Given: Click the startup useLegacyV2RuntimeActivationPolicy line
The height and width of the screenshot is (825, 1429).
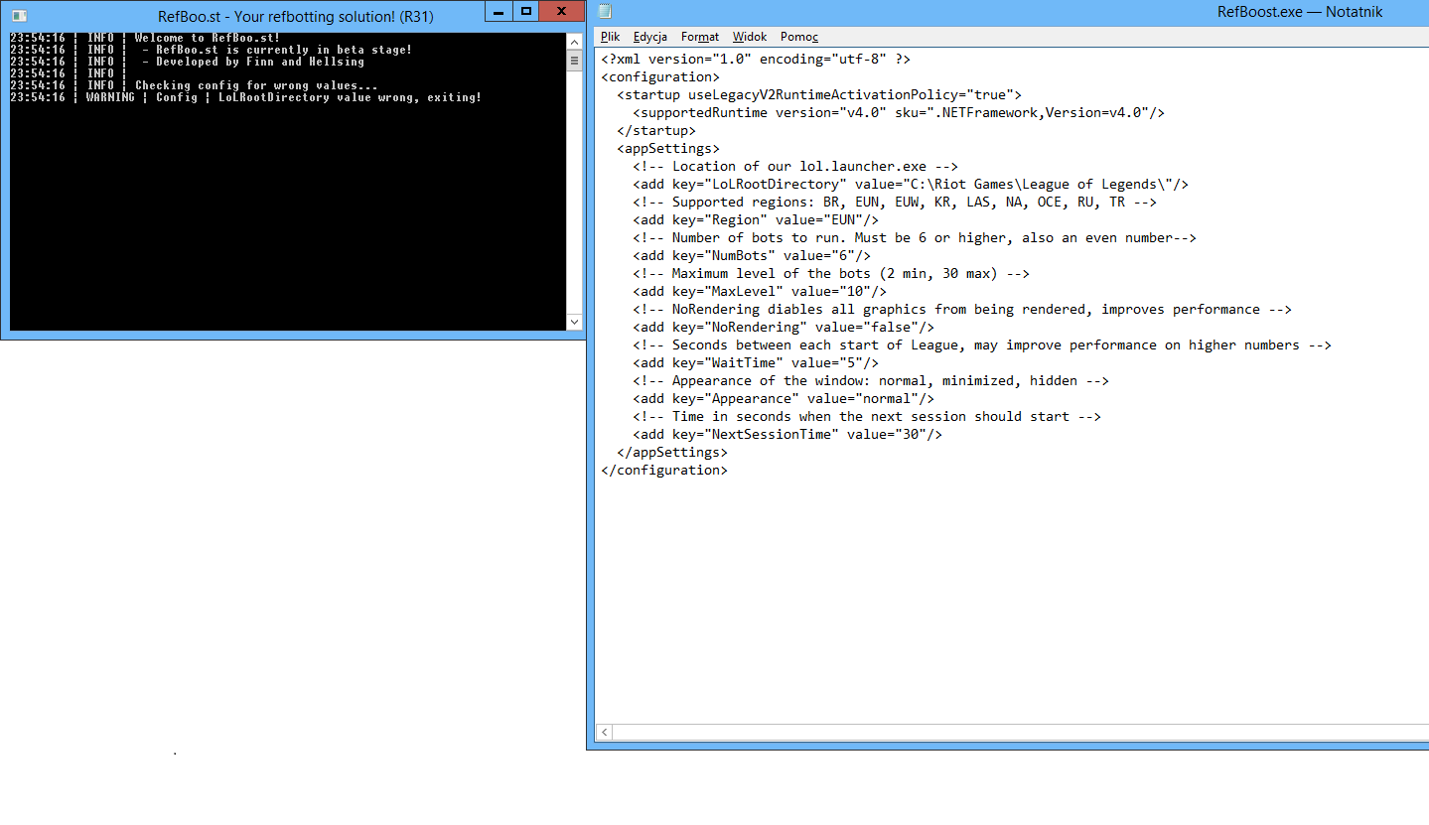Looking at the screenshot, I should pos(819,95).
